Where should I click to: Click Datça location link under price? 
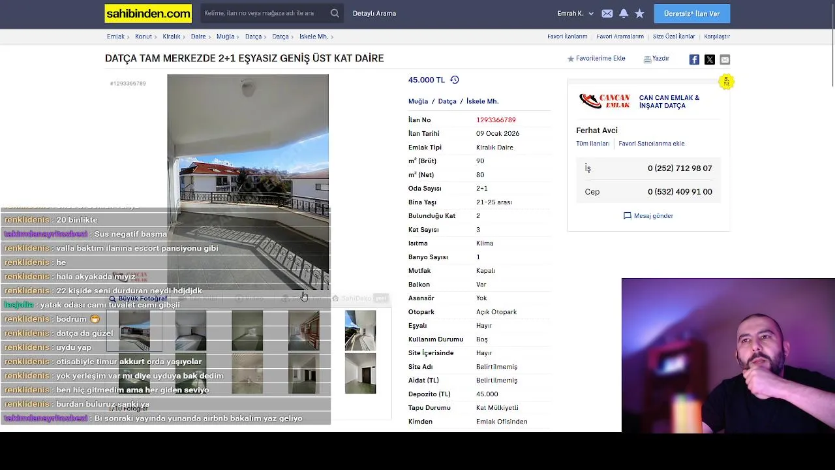click(x=448, y=101)
